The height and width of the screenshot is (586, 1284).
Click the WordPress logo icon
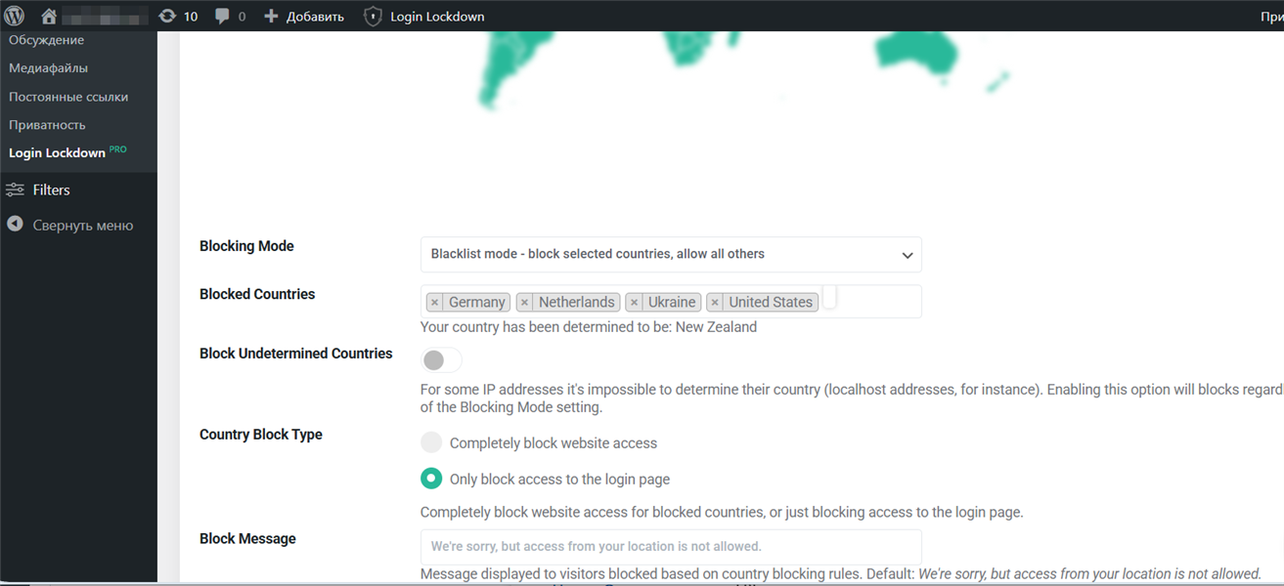pos(15,16)
